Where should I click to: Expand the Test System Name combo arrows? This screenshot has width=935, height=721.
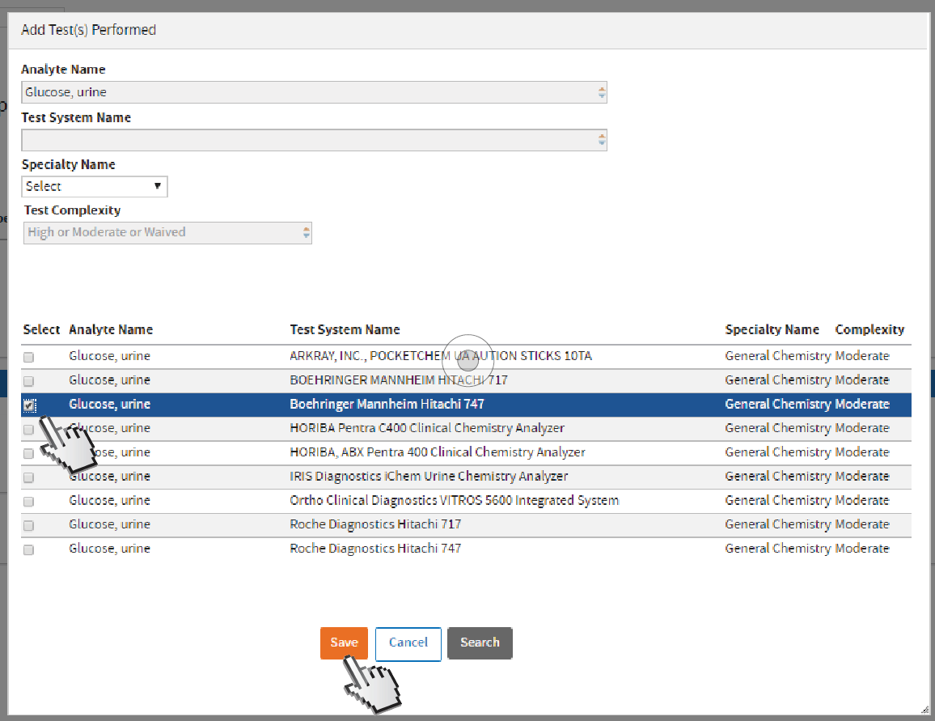tap(601, 140)
